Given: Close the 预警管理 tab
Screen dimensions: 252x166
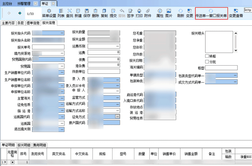Looking at the screenshot, I should coord(36,3).
